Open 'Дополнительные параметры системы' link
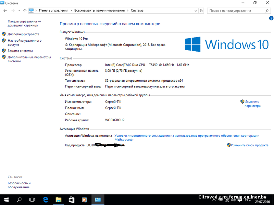This screenshot has height=205, width=274. point(29,59)
